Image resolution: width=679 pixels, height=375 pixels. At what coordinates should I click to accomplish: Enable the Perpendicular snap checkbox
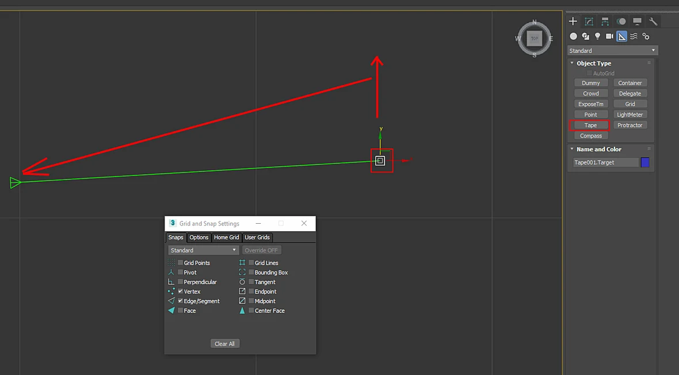[181, 281]
